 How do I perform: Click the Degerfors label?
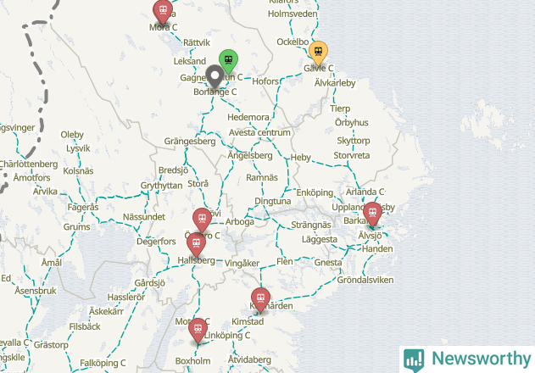tap(156, 242)
